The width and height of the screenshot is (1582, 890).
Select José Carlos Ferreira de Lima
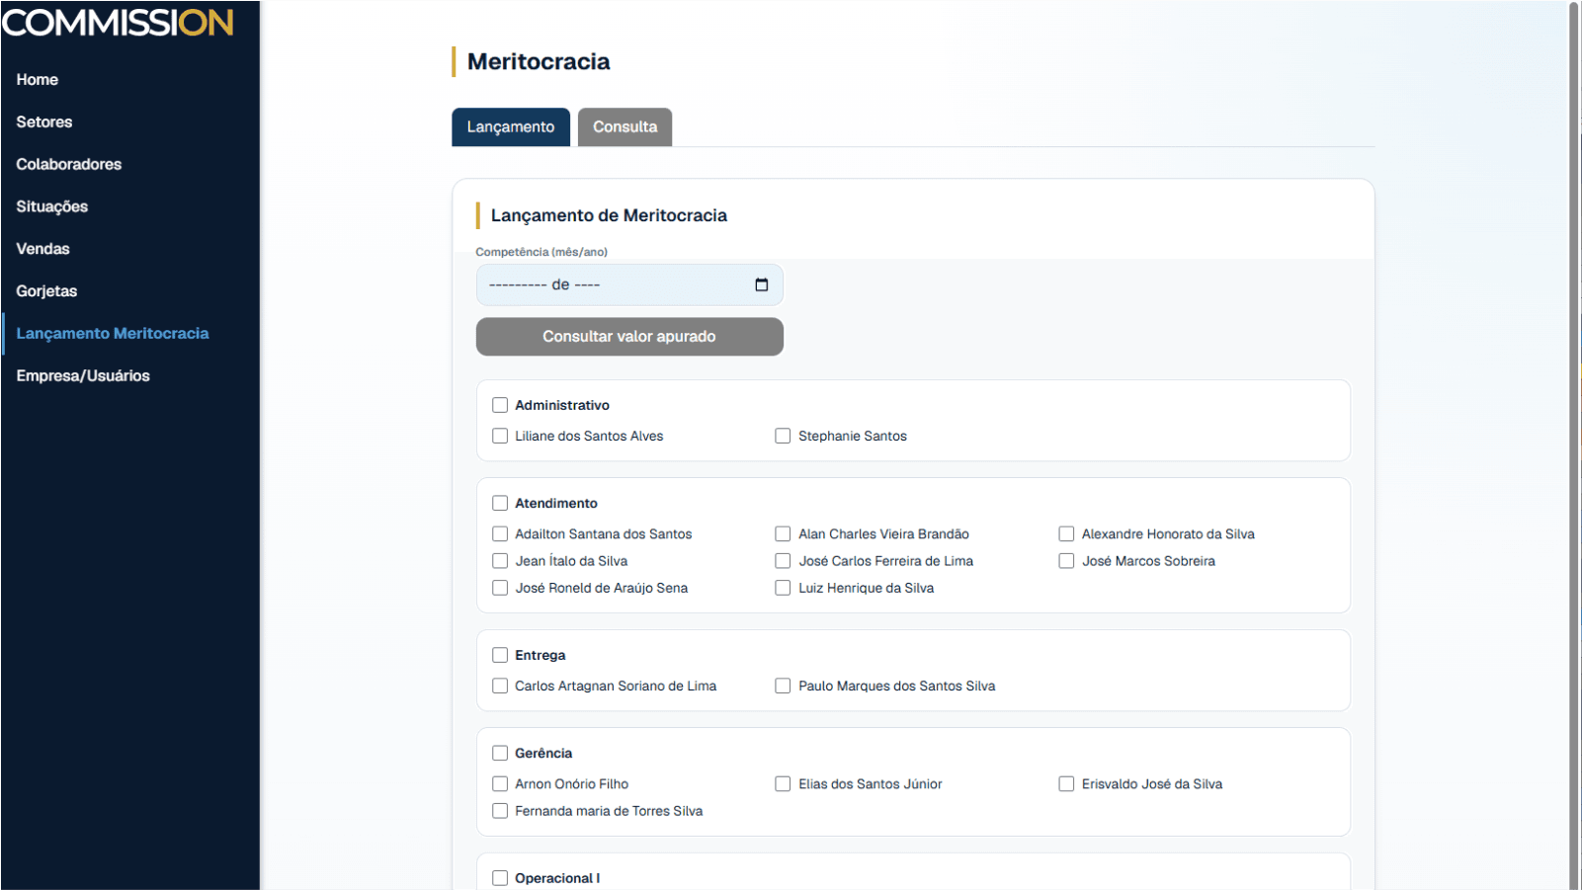pyautogui.click(x=783, y=561)
